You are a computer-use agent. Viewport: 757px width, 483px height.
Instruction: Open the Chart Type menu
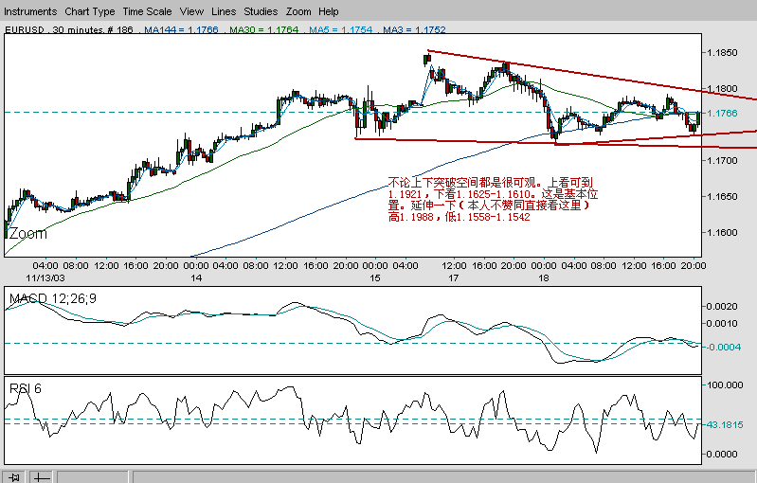click(90, 11)
